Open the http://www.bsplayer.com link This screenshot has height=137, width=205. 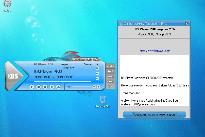click(155, 51)
